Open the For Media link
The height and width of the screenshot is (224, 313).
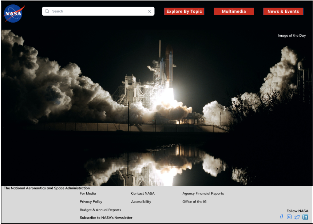[x=87, y=193]
